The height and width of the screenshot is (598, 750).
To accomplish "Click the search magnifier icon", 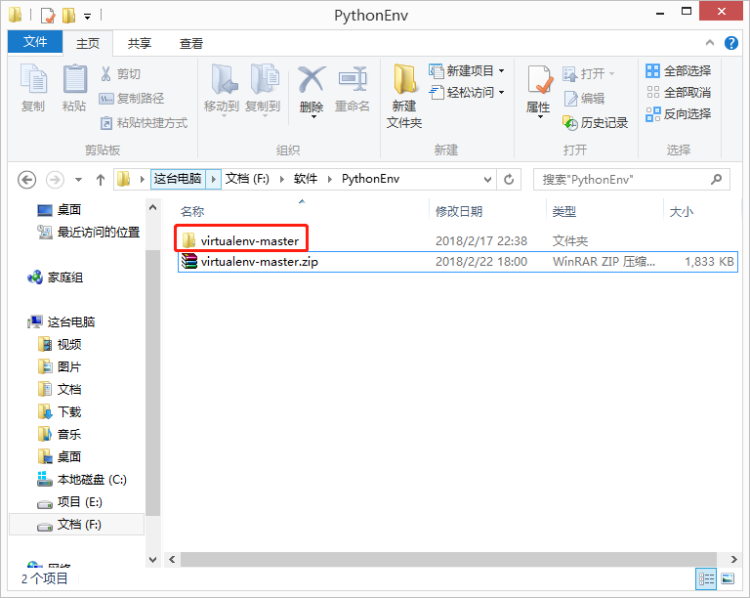I will click(716, 180).
